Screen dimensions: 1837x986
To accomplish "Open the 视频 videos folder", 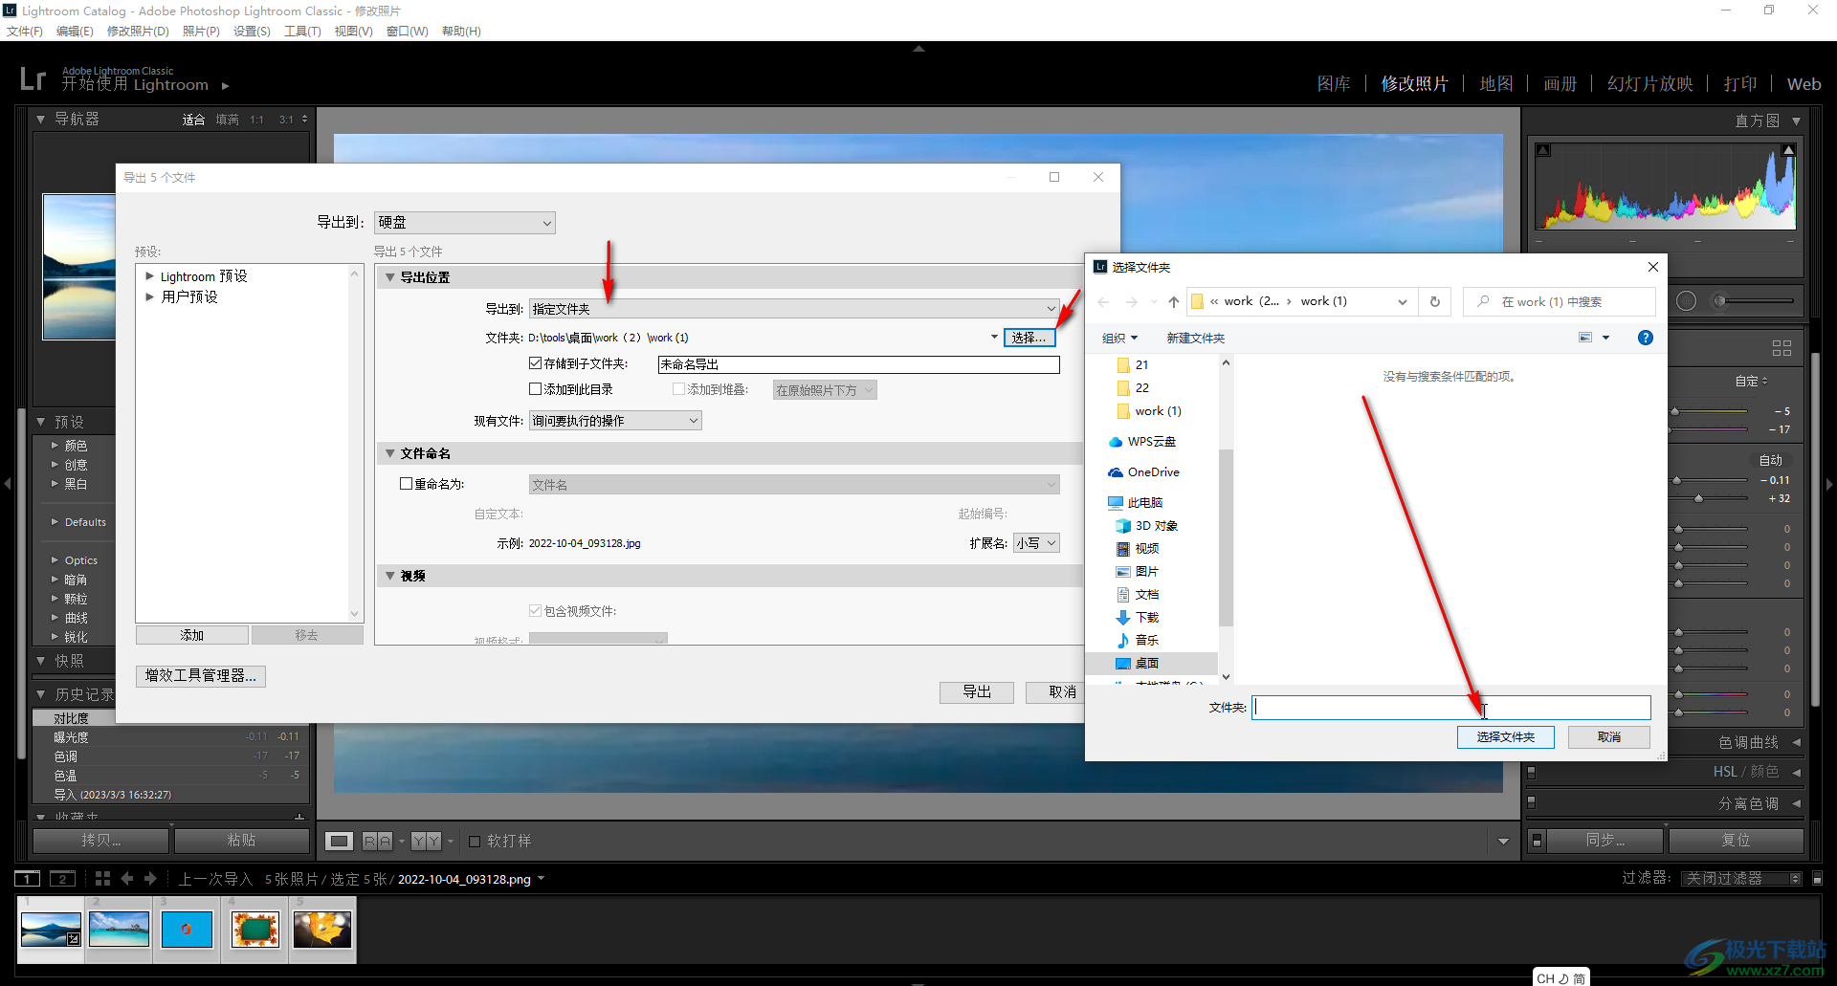I will [1138, 549].
